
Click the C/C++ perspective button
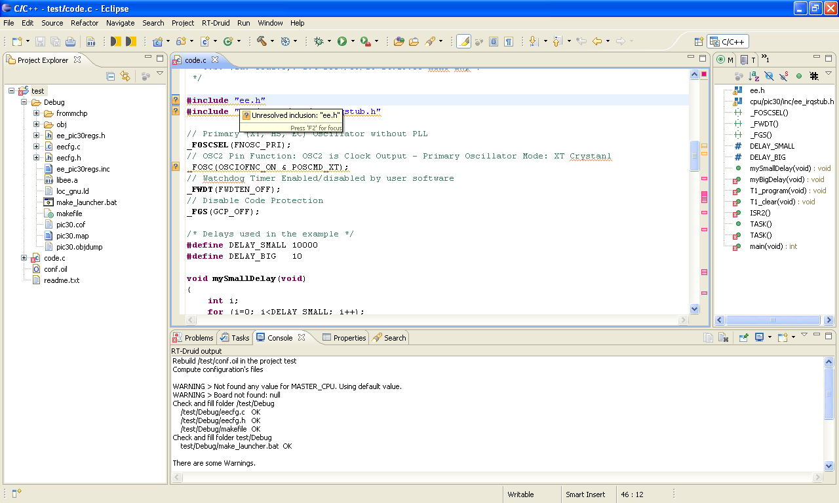click(728, 41)
